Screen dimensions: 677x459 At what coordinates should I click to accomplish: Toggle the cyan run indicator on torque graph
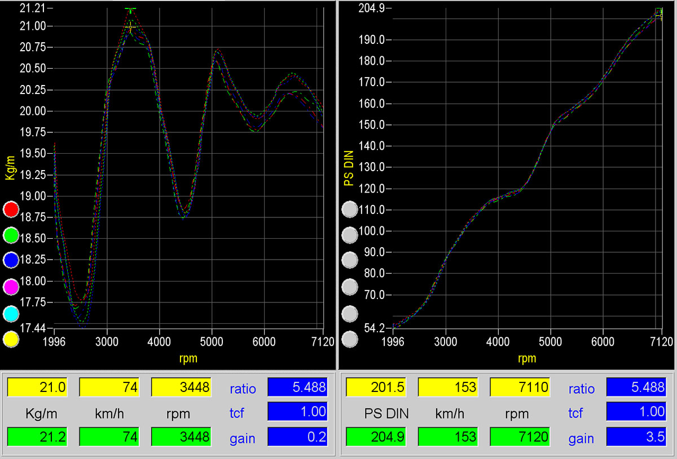tap(11, 314)
